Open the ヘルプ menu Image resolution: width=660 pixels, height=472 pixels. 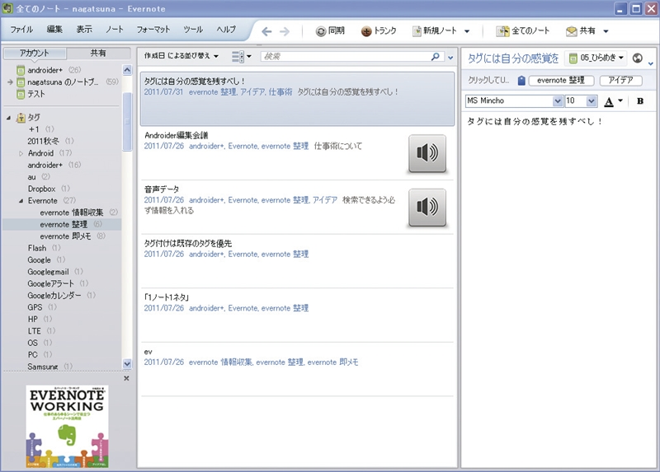226,30
